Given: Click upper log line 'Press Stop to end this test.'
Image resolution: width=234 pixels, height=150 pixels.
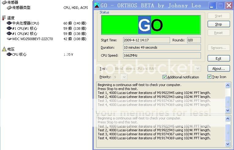Looking at the screenshot, I should (x=118, y=89).
